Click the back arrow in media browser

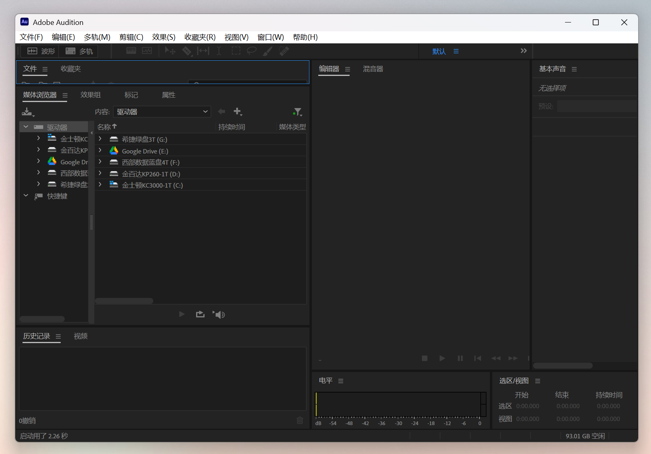tap(221, 111)
